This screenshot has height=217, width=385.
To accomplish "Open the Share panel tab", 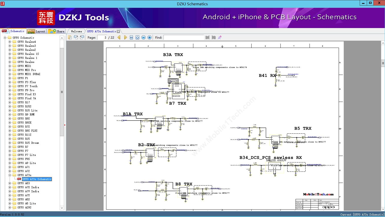I will tap(56, 31).
